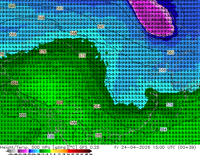Click the dark brown right arrow of the legend
Image resolution: width=200 pixels, height=155 pixels.
click(x=91, y=151)
